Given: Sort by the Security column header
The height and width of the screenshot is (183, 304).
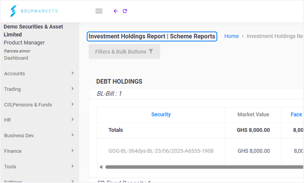Looking at the screenshot, I should pos(161,114).
